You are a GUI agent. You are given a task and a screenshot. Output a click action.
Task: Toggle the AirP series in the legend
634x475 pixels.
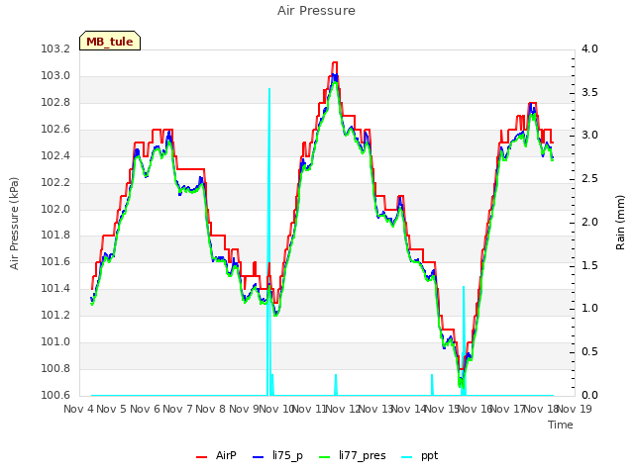(x=216, y=456)
